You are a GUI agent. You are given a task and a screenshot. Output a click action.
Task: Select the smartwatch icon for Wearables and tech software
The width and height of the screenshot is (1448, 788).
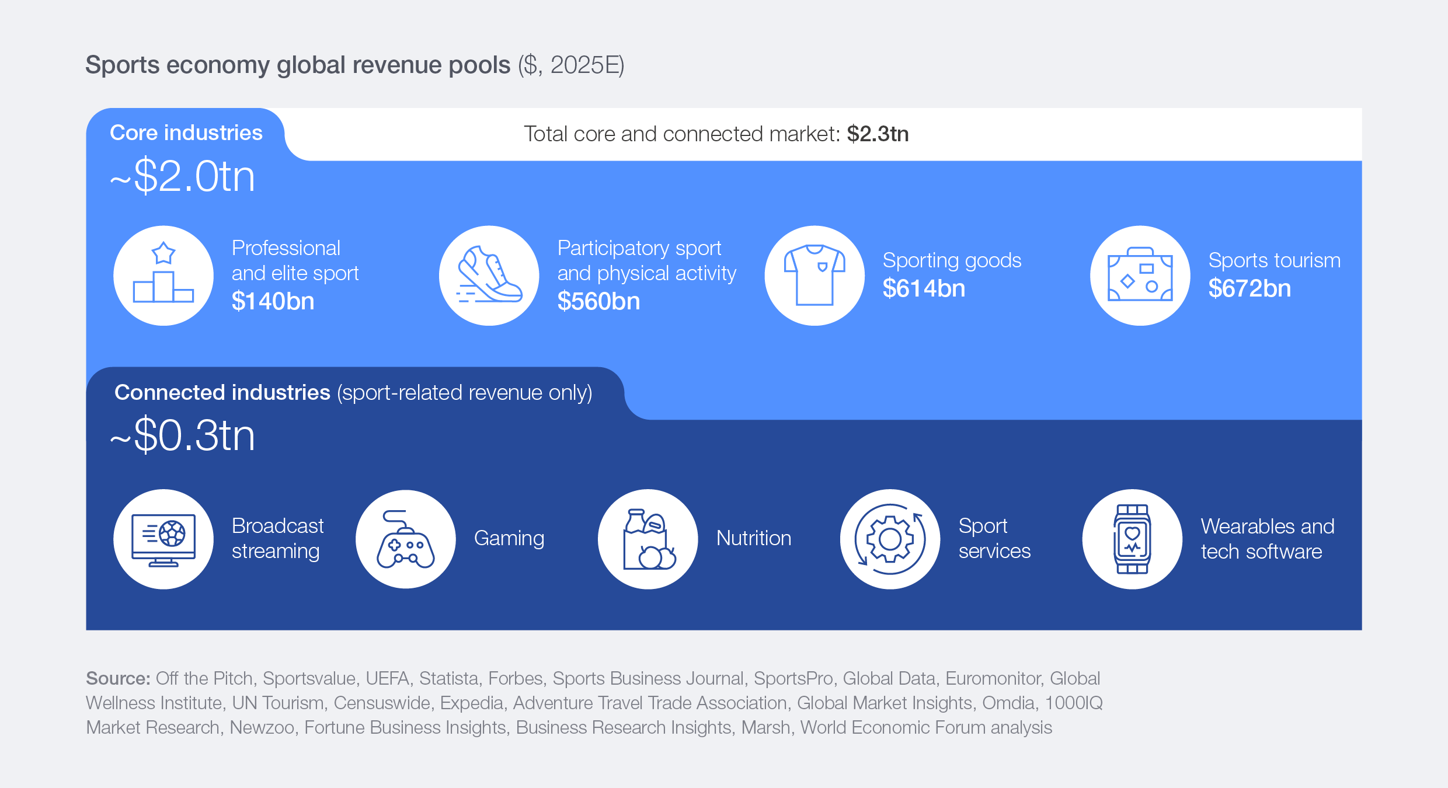pyautogui.click(x=1132, y=538)
